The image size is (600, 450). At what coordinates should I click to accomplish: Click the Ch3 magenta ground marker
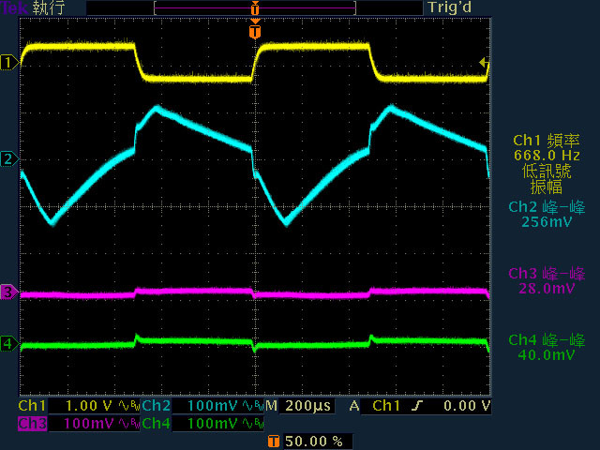coord(9,292)
